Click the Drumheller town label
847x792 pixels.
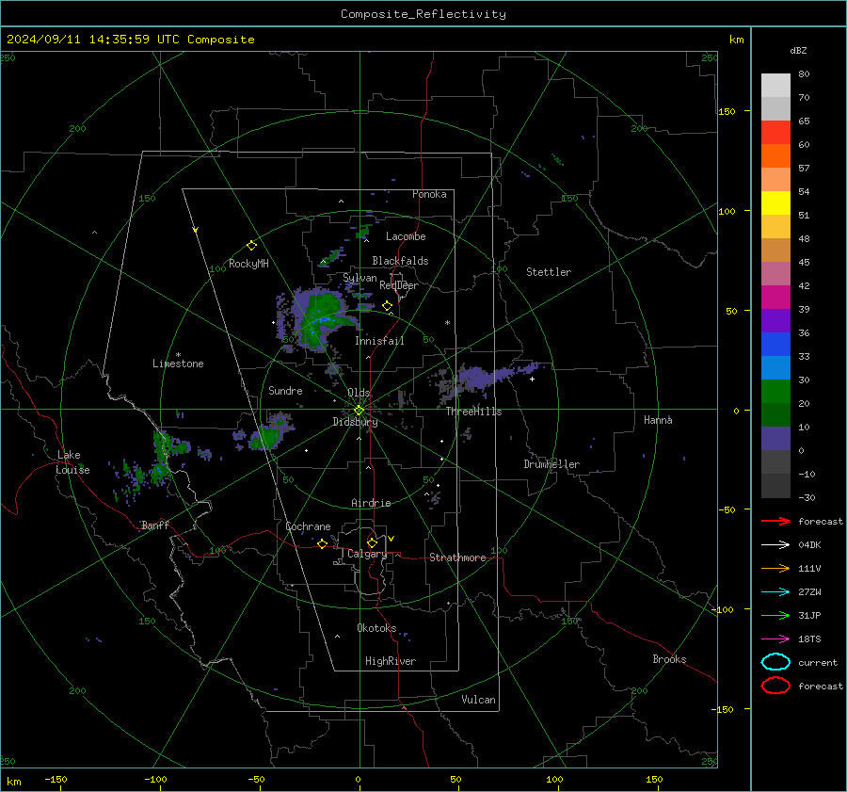551,464
